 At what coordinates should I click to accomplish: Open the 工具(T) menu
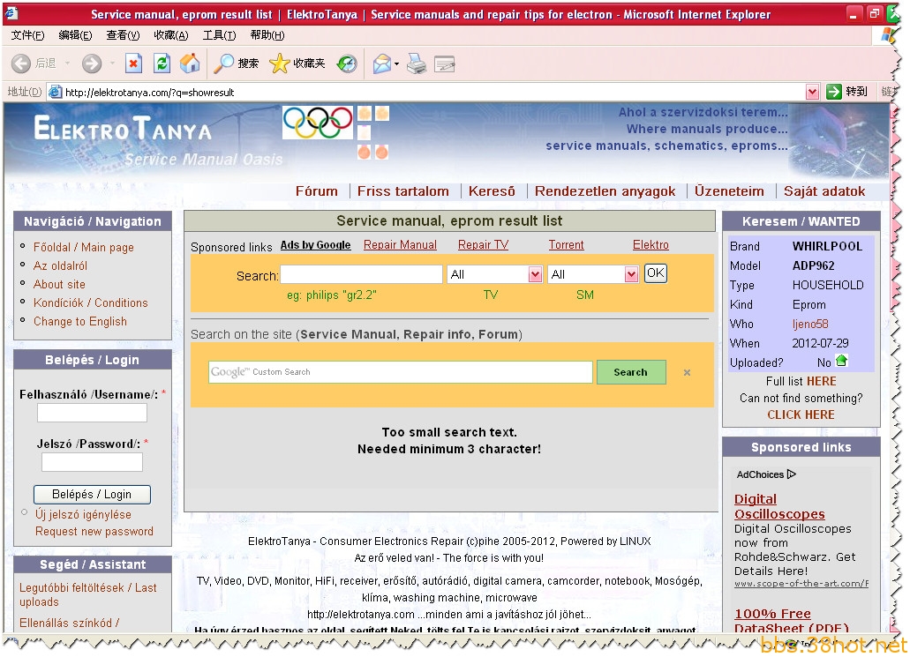tap(219, 35)
